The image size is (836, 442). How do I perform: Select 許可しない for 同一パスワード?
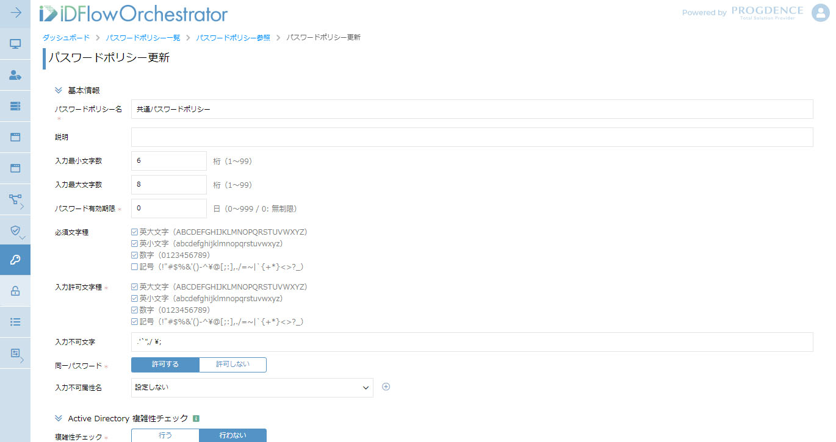click(232, 365)
